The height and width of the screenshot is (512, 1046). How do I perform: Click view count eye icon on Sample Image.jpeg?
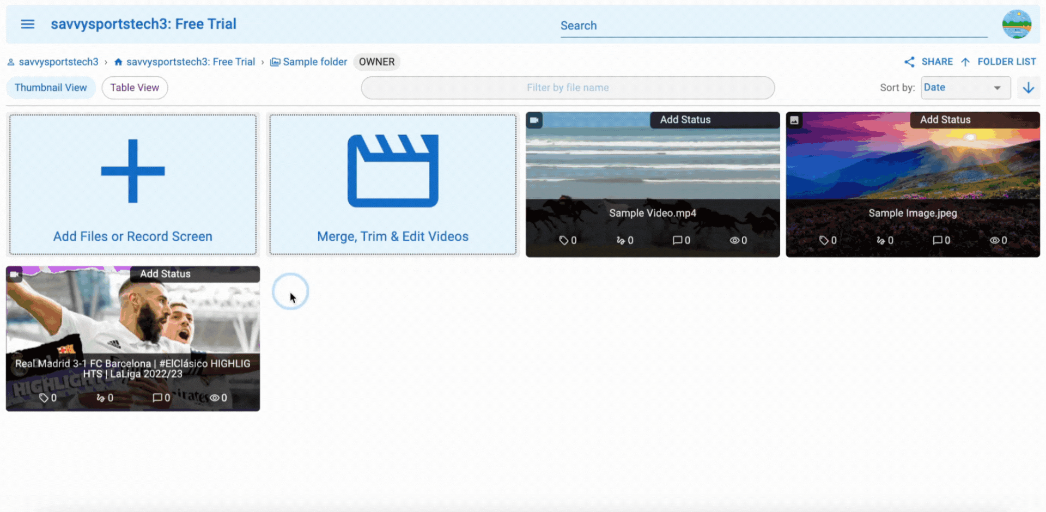pyautogui.click(x=995, y=240)
